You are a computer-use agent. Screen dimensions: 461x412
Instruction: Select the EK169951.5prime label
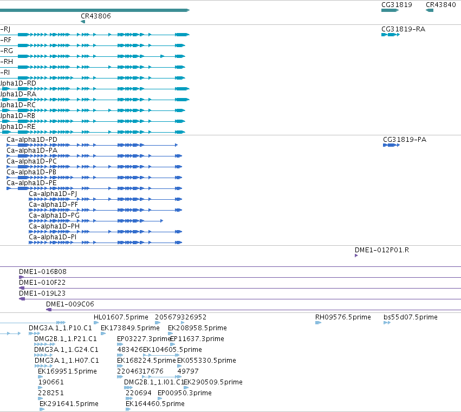coord(67,372)
